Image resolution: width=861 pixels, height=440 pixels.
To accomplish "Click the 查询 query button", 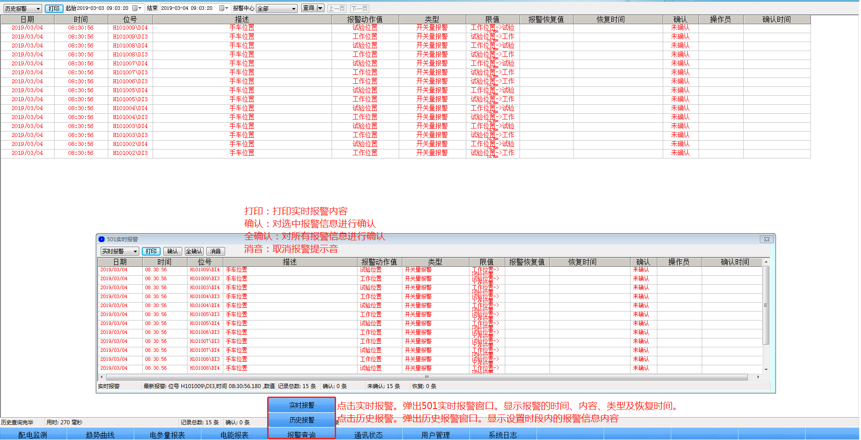I will pos(309,8).
